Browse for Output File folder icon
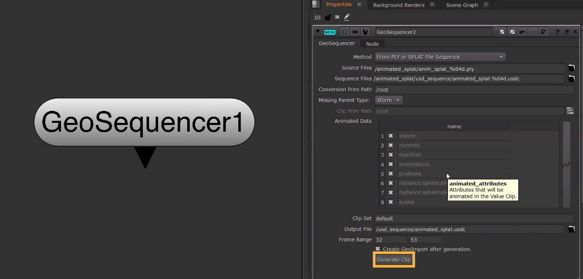Image resolution: width=583 pixels, height=279 pixels. pos(572,229)
